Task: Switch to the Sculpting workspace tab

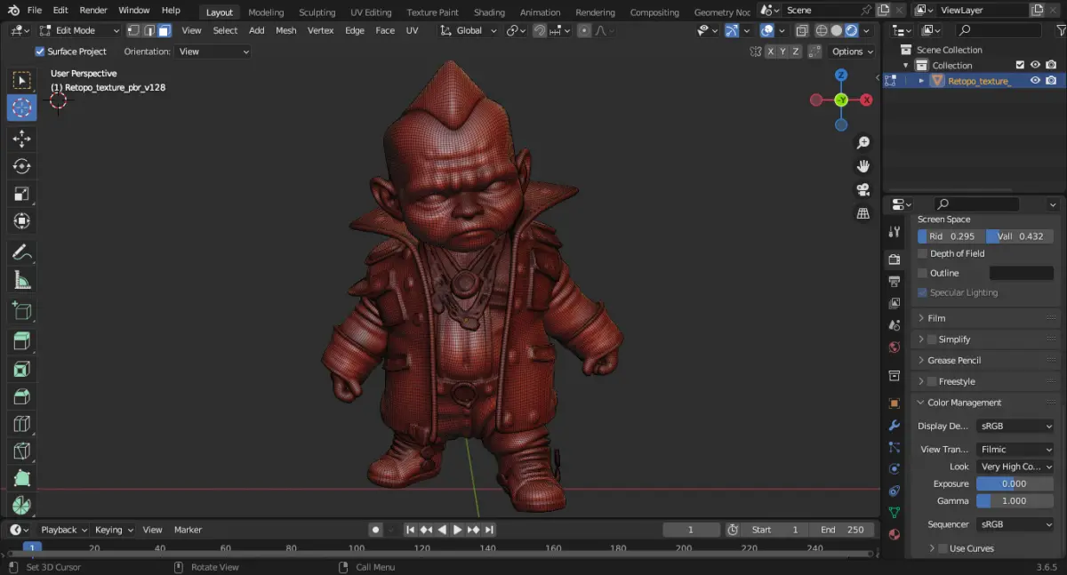Action: [x=317, y=12]
